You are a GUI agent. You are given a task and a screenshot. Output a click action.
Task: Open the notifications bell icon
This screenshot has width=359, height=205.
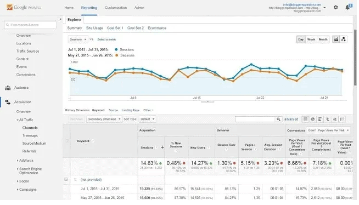(x=348, y=7)
